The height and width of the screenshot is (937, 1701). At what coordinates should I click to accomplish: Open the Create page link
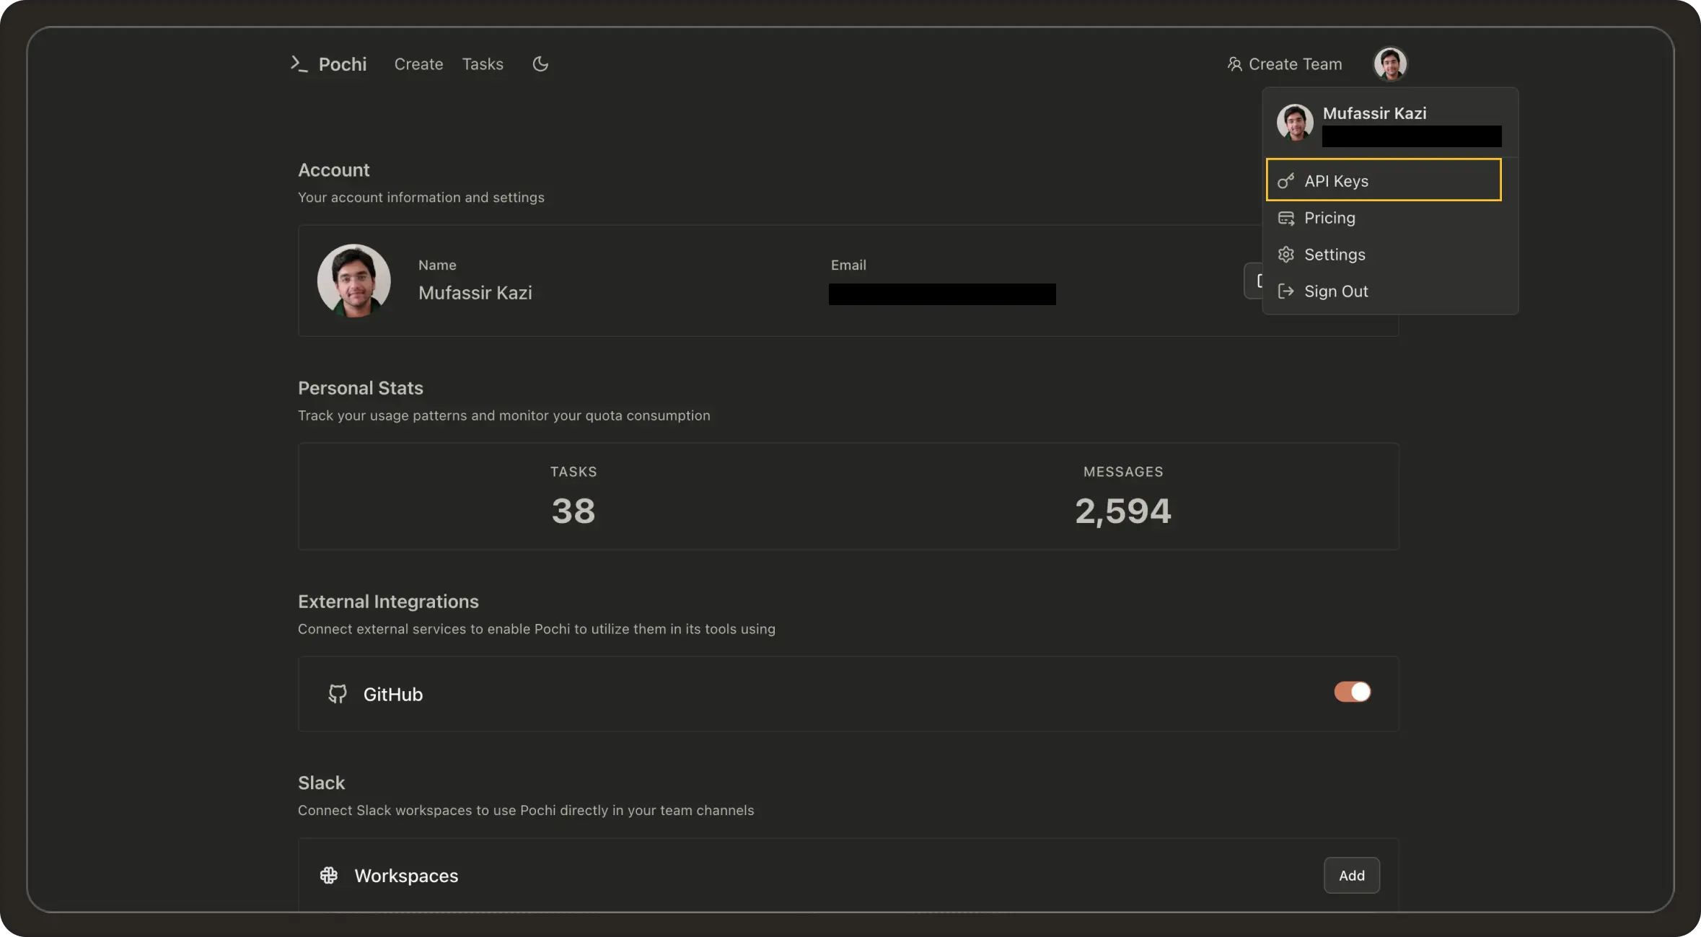(x=418, y=64)
